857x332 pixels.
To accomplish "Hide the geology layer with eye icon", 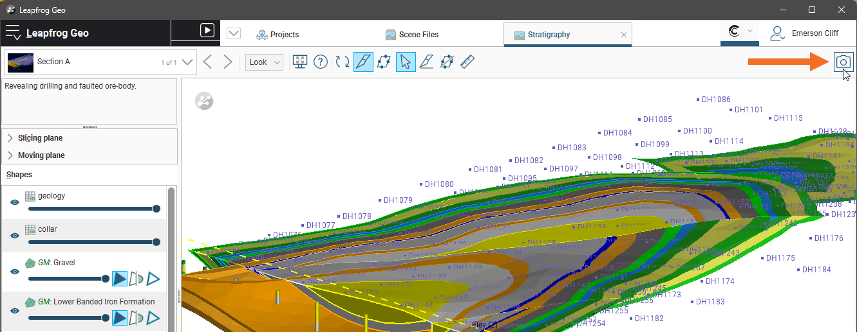I will click(x=14, y=202).
